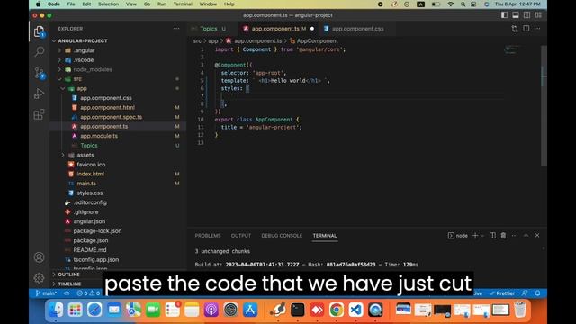The height and width of the screenshot is (324, 576).
Task: Split the terminal panel
Action: click(492, 236)
